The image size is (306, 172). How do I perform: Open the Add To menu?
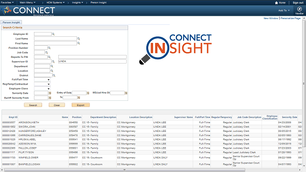pos(284,11)
